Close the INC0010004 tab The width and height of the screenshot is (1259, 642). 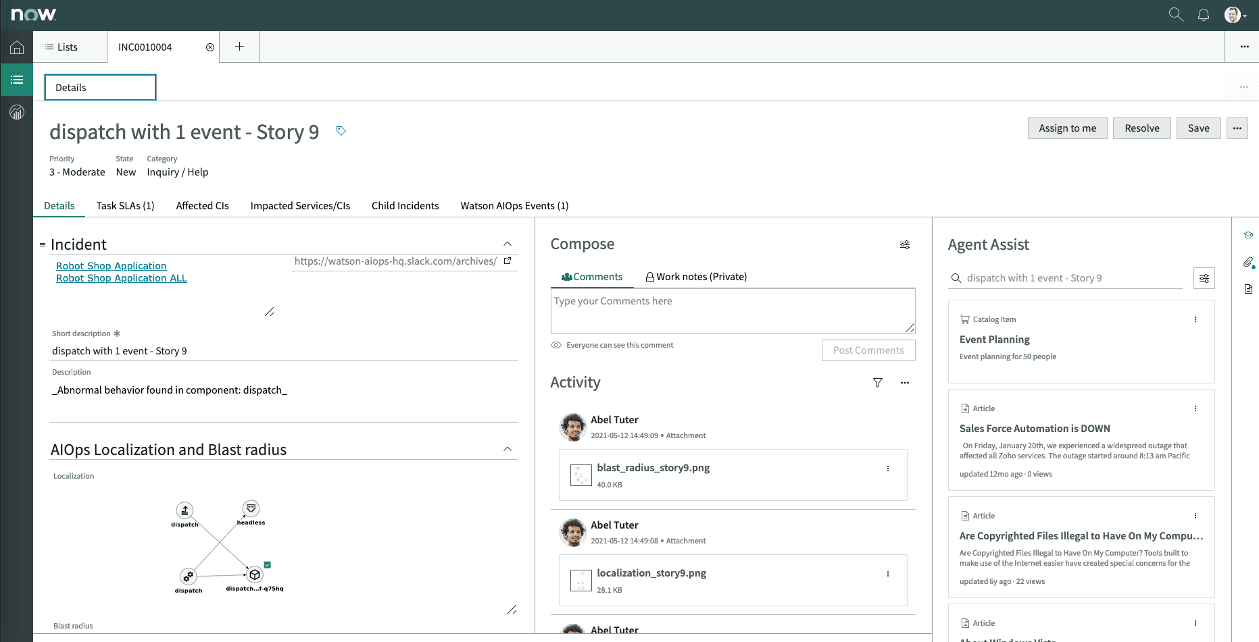point(210,47)
